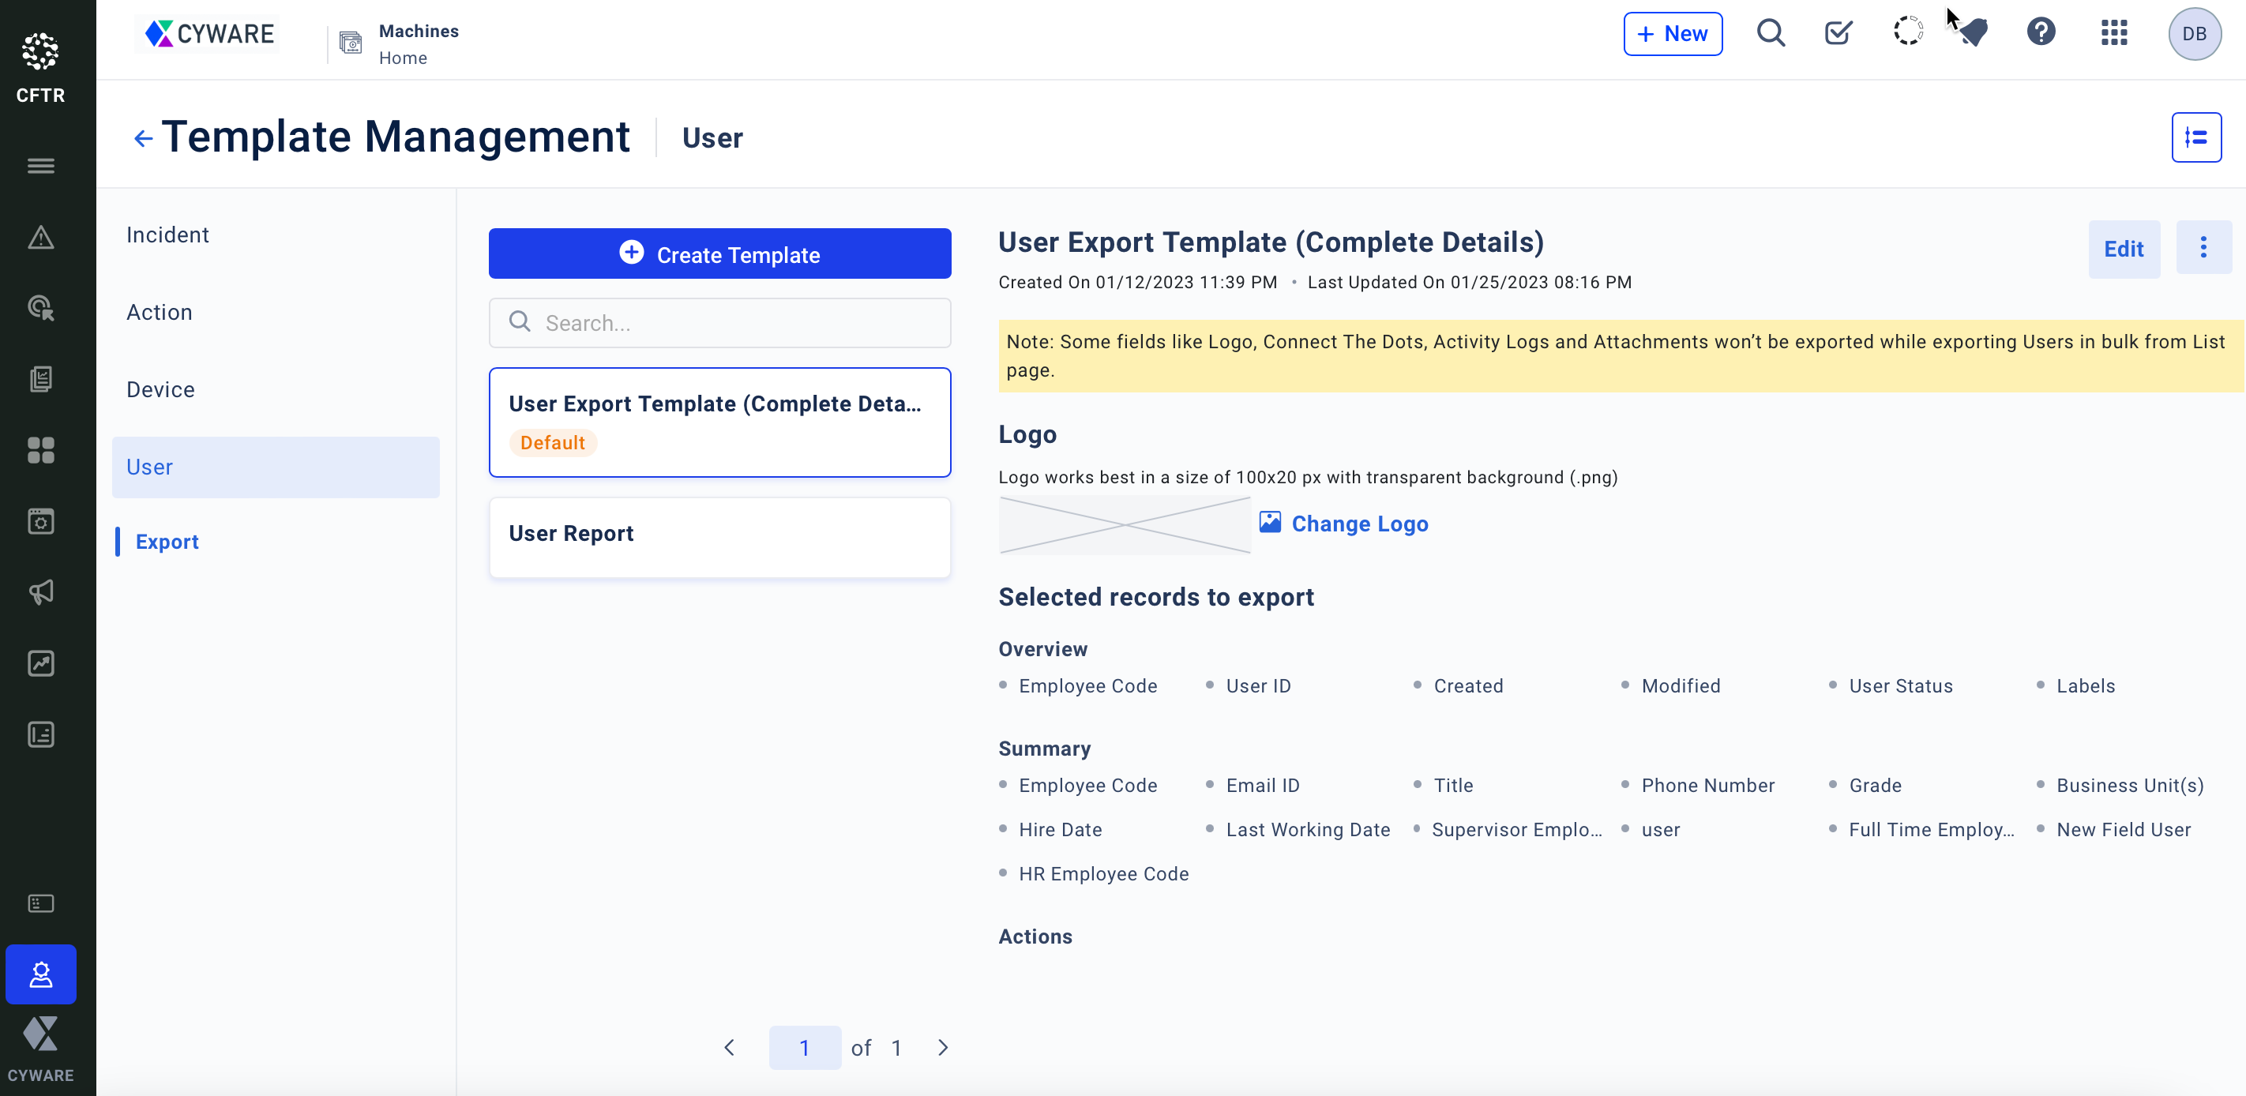Click the Edit button
2246x1096 pixels.
(2122, 249)
